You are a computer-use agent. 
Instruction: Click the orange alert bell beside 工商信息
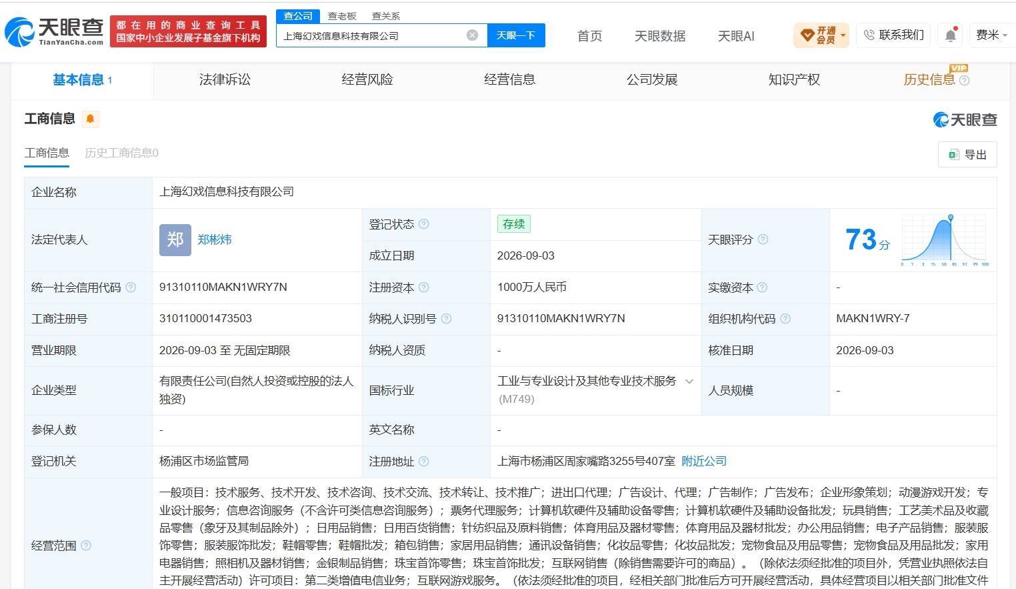coord(90,119)
